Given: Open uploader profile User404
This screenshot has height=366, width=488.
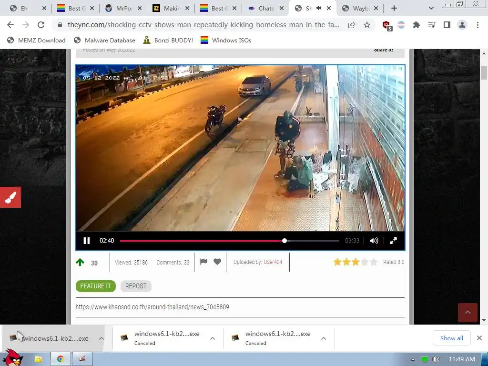Looking at the screenshot, I should click(273, 262).
